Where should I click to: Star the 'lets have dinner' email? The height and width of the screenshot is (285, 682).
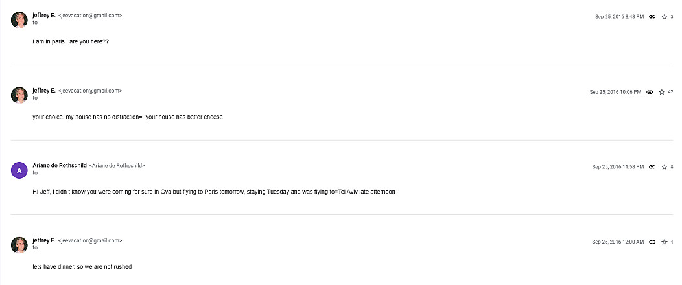coord(664,242)
